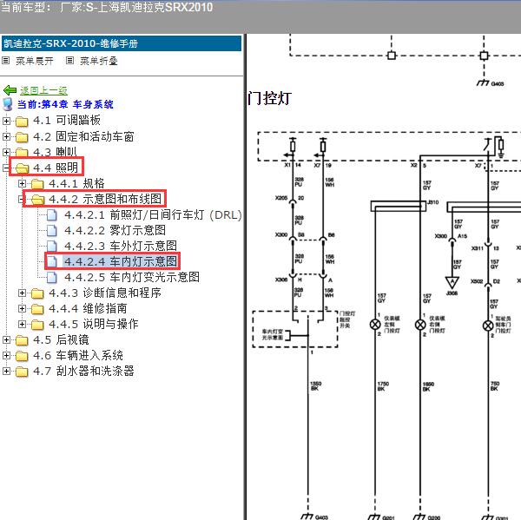
Task: Click the current chapter computer icon
Action: click(8, 104)
